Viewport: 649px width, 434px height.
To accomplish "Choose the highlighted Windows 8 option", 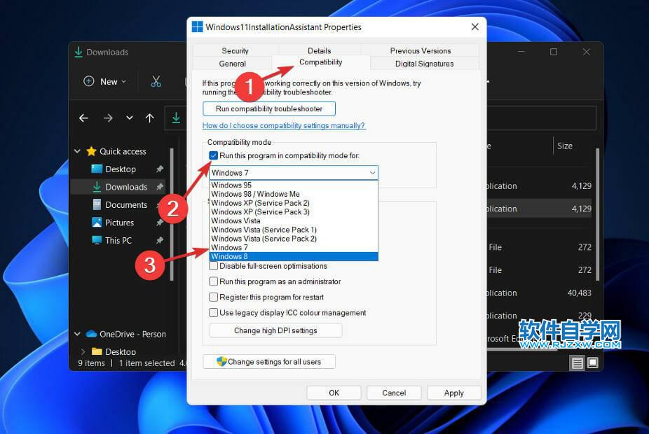I will [x=294, y=256].
